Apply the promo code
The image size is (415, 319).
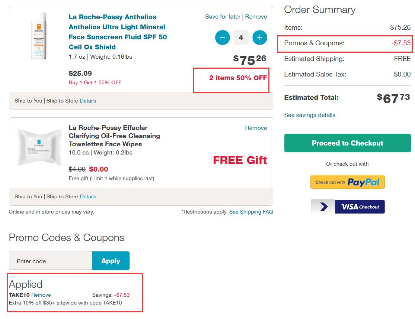[111, 261]
